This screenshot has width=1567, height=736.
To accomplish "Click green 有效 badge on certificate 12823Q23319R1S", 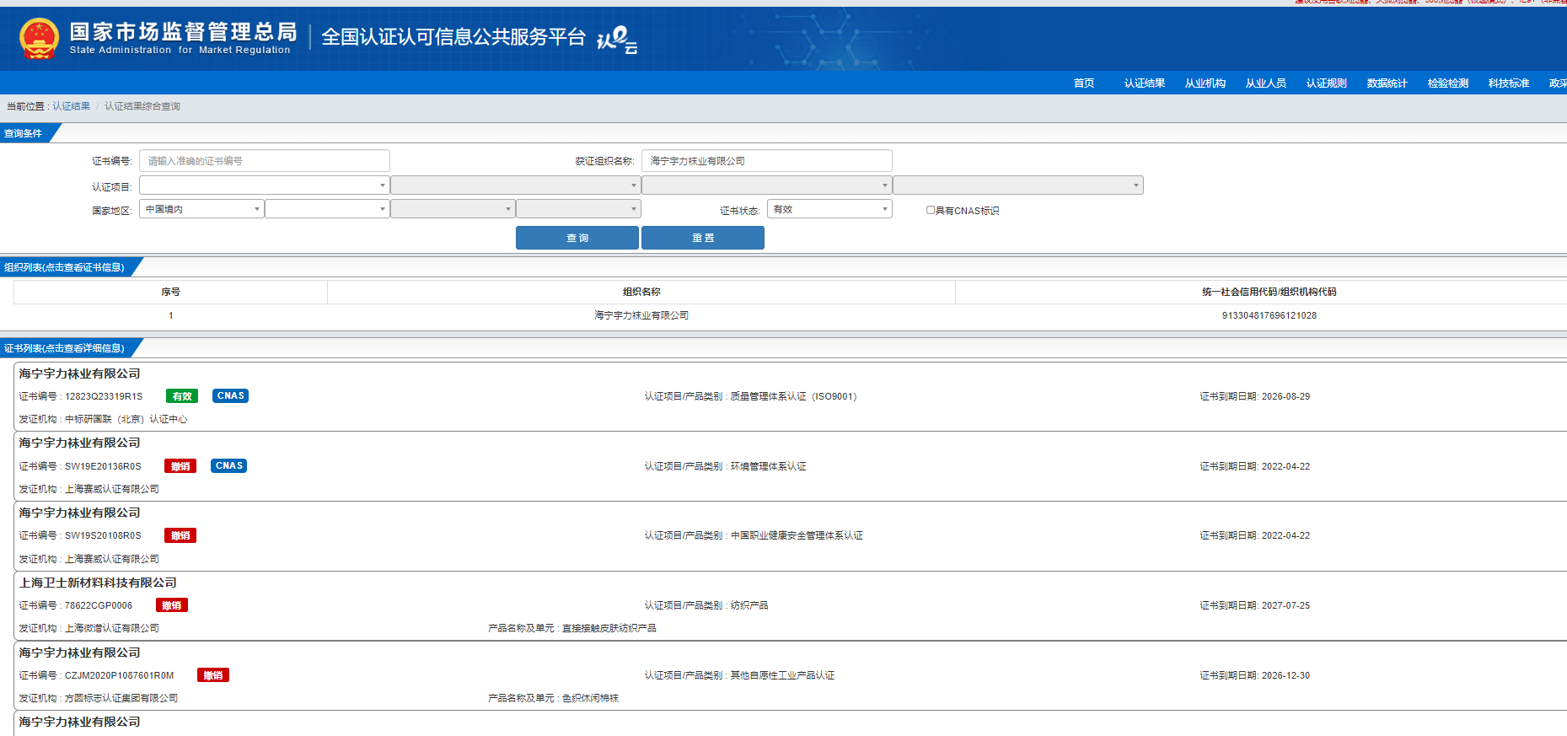I will 182,396.
